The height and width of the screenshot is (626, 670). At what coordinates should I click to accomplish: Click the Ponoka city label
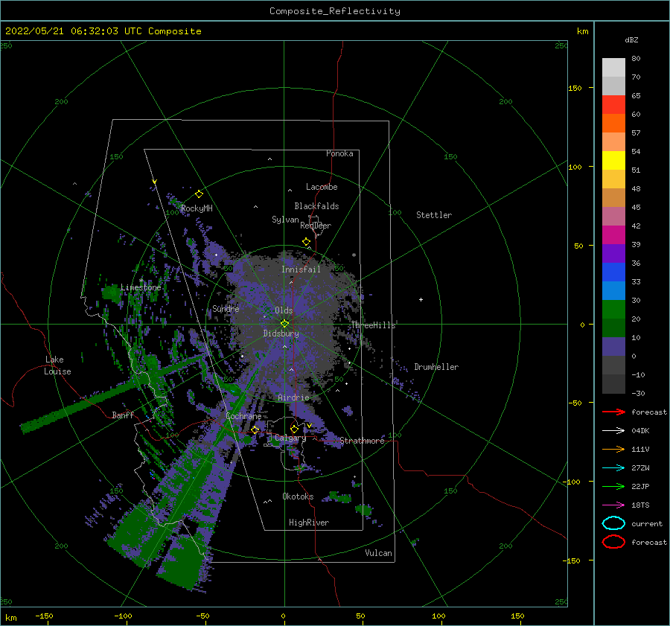click(x=339, y=153)
